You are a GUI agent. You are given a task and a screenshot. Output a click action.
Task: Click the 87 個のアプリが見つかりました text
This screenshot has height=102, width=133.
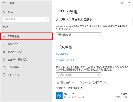pos(69,88)
